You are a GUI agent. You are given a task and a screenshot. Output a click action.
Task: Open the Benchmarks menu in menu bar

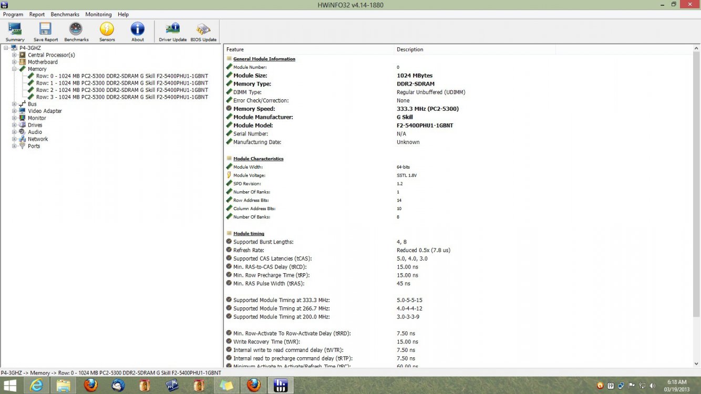click(65, 14)
